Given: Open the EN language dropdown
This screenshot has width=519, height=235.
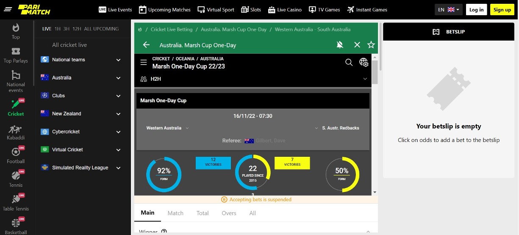Looking at the screenshot, I should pyautogui.click(x=449, y=10).
